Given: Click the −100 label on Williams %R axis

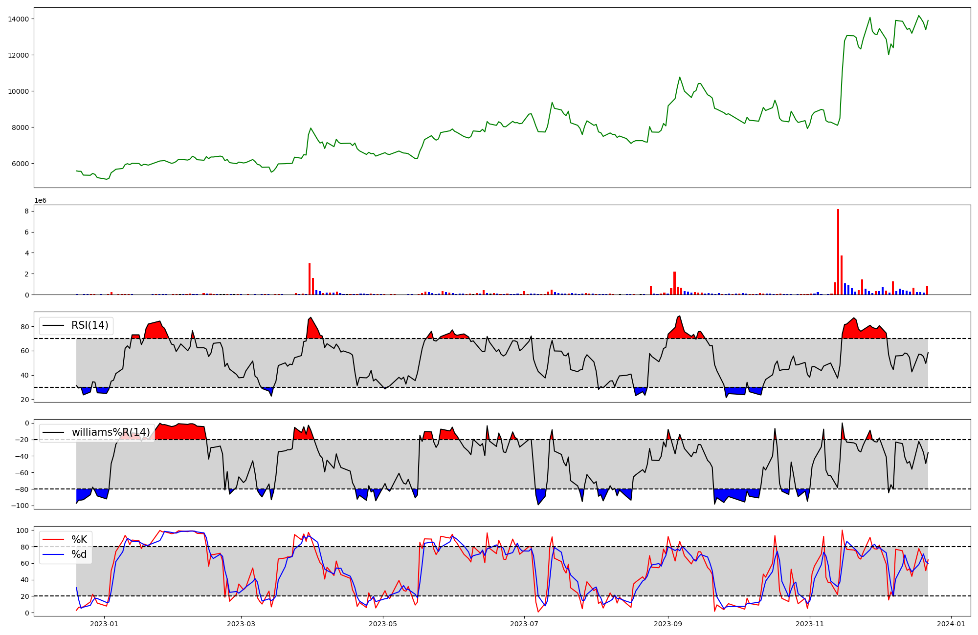Looking at the screenshot, I should pyautogui.click(x=19, y=506).
